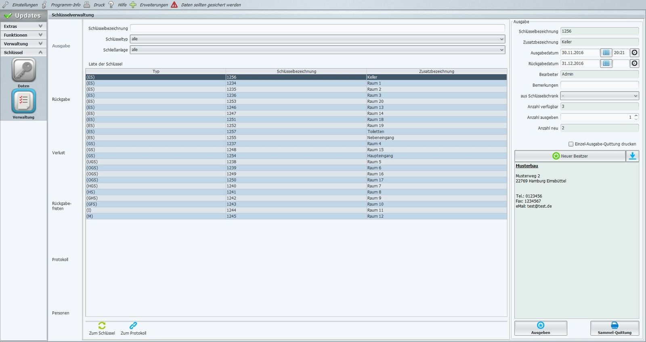Click the green Updates checkmark
This screenshot has height=342, width=646.
click(x=8, y=16)
